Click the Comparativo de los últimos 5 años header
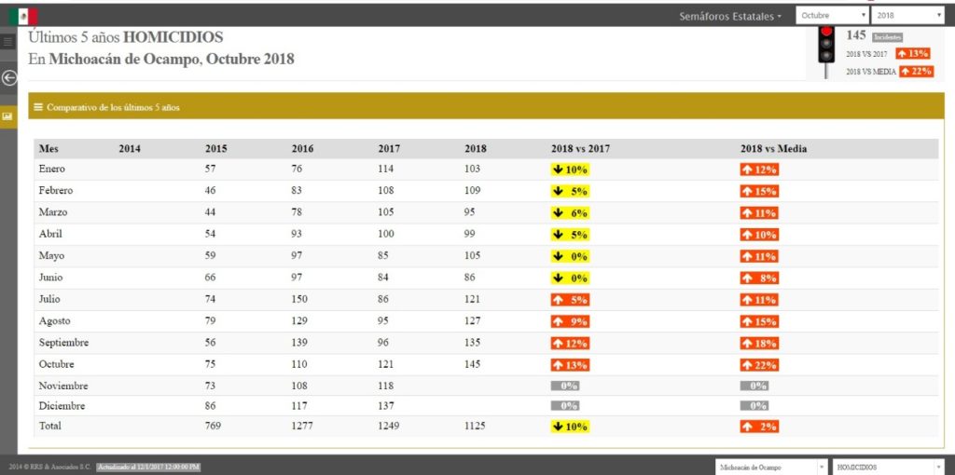Screen dimensions: 955x475 [x=486, y=106]
